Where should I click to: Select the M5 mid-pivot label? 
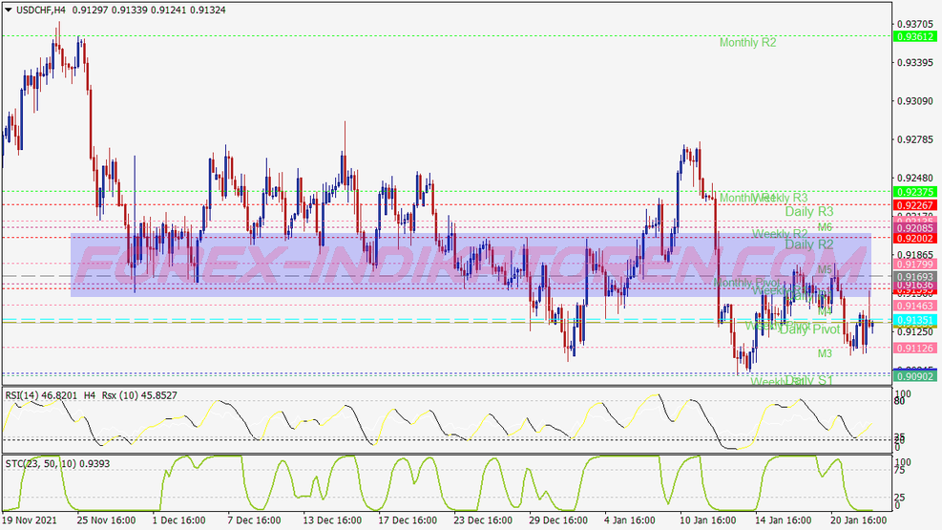pyautogui.click(x=825, y=270)
